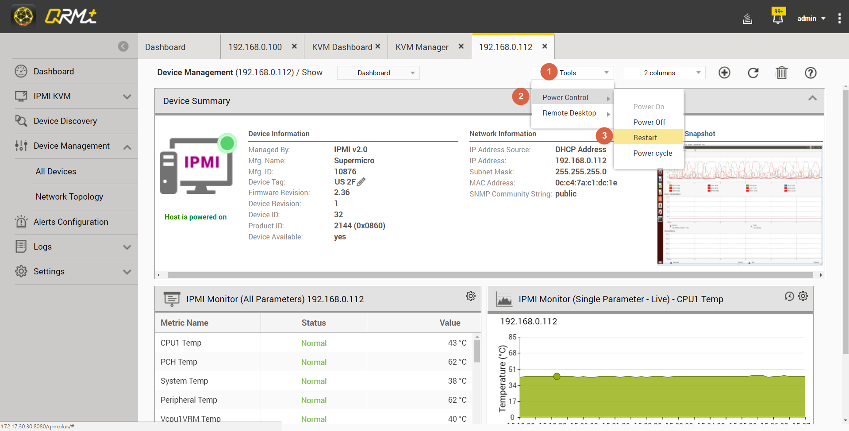Refresh the device management page
849x431 pixels.
(x=753, y=73)
